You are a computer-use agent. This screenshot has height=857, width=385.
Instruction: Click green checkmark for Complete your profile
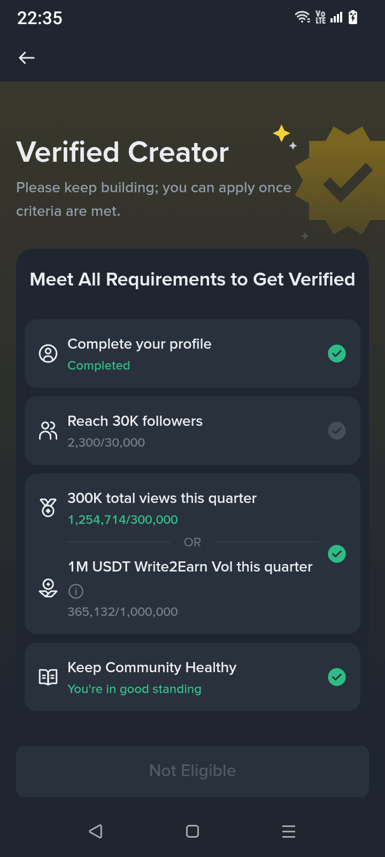point(337,354)
